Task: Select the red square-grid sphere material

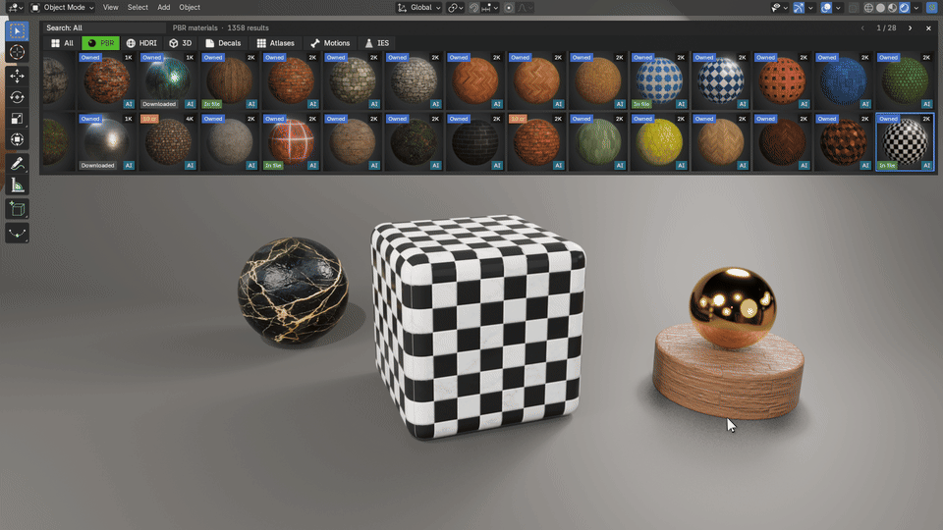Action: click(782, 81)
